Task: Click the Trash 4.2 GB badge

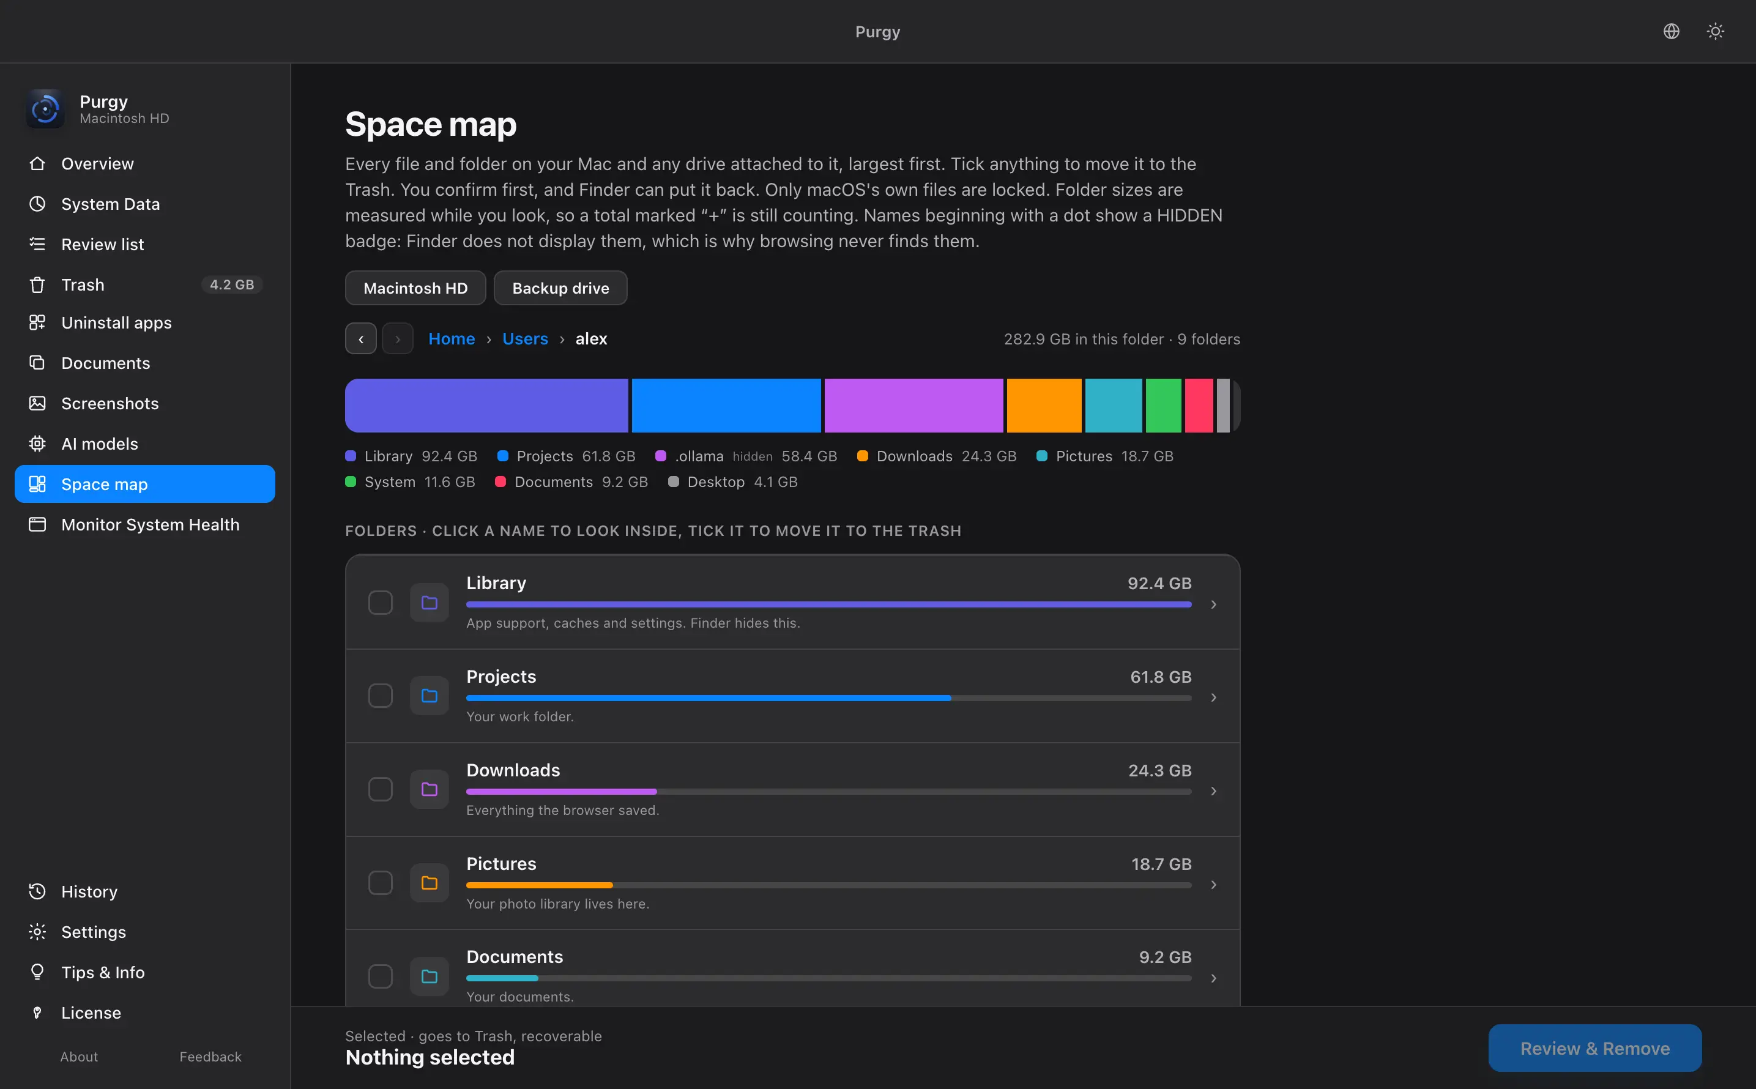Action: click(232, 284)
